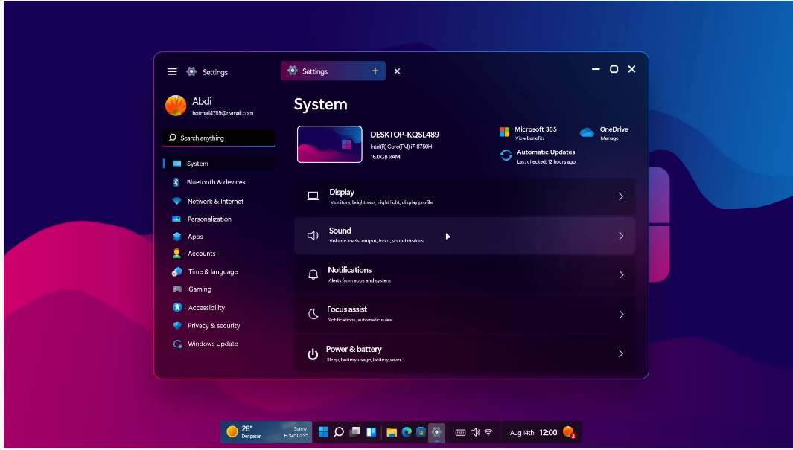Open the Windows Start menu
The image size is (793, 450).
323,432
